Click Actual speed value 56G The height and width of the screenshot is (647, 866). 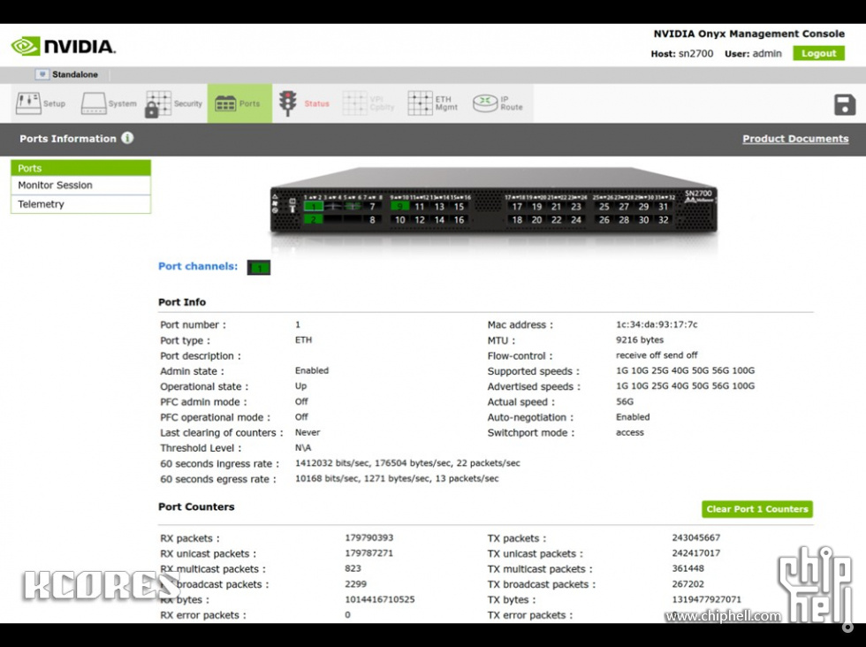625,401
